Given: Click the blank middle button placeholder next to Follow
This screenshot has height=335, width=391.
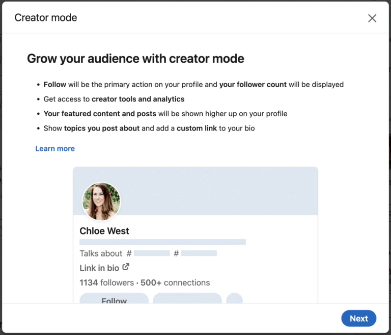Looking at the screenshot, I should coord(187,298).
